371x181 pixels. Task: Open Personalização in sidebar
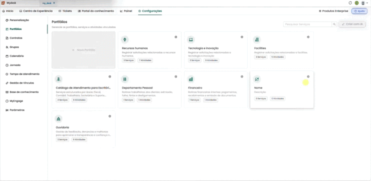[17, 20]
